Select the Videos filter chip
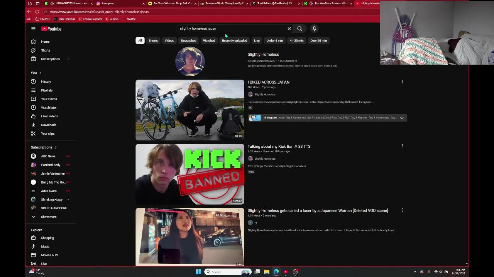The image size is (494, 277). coord(169,40)
